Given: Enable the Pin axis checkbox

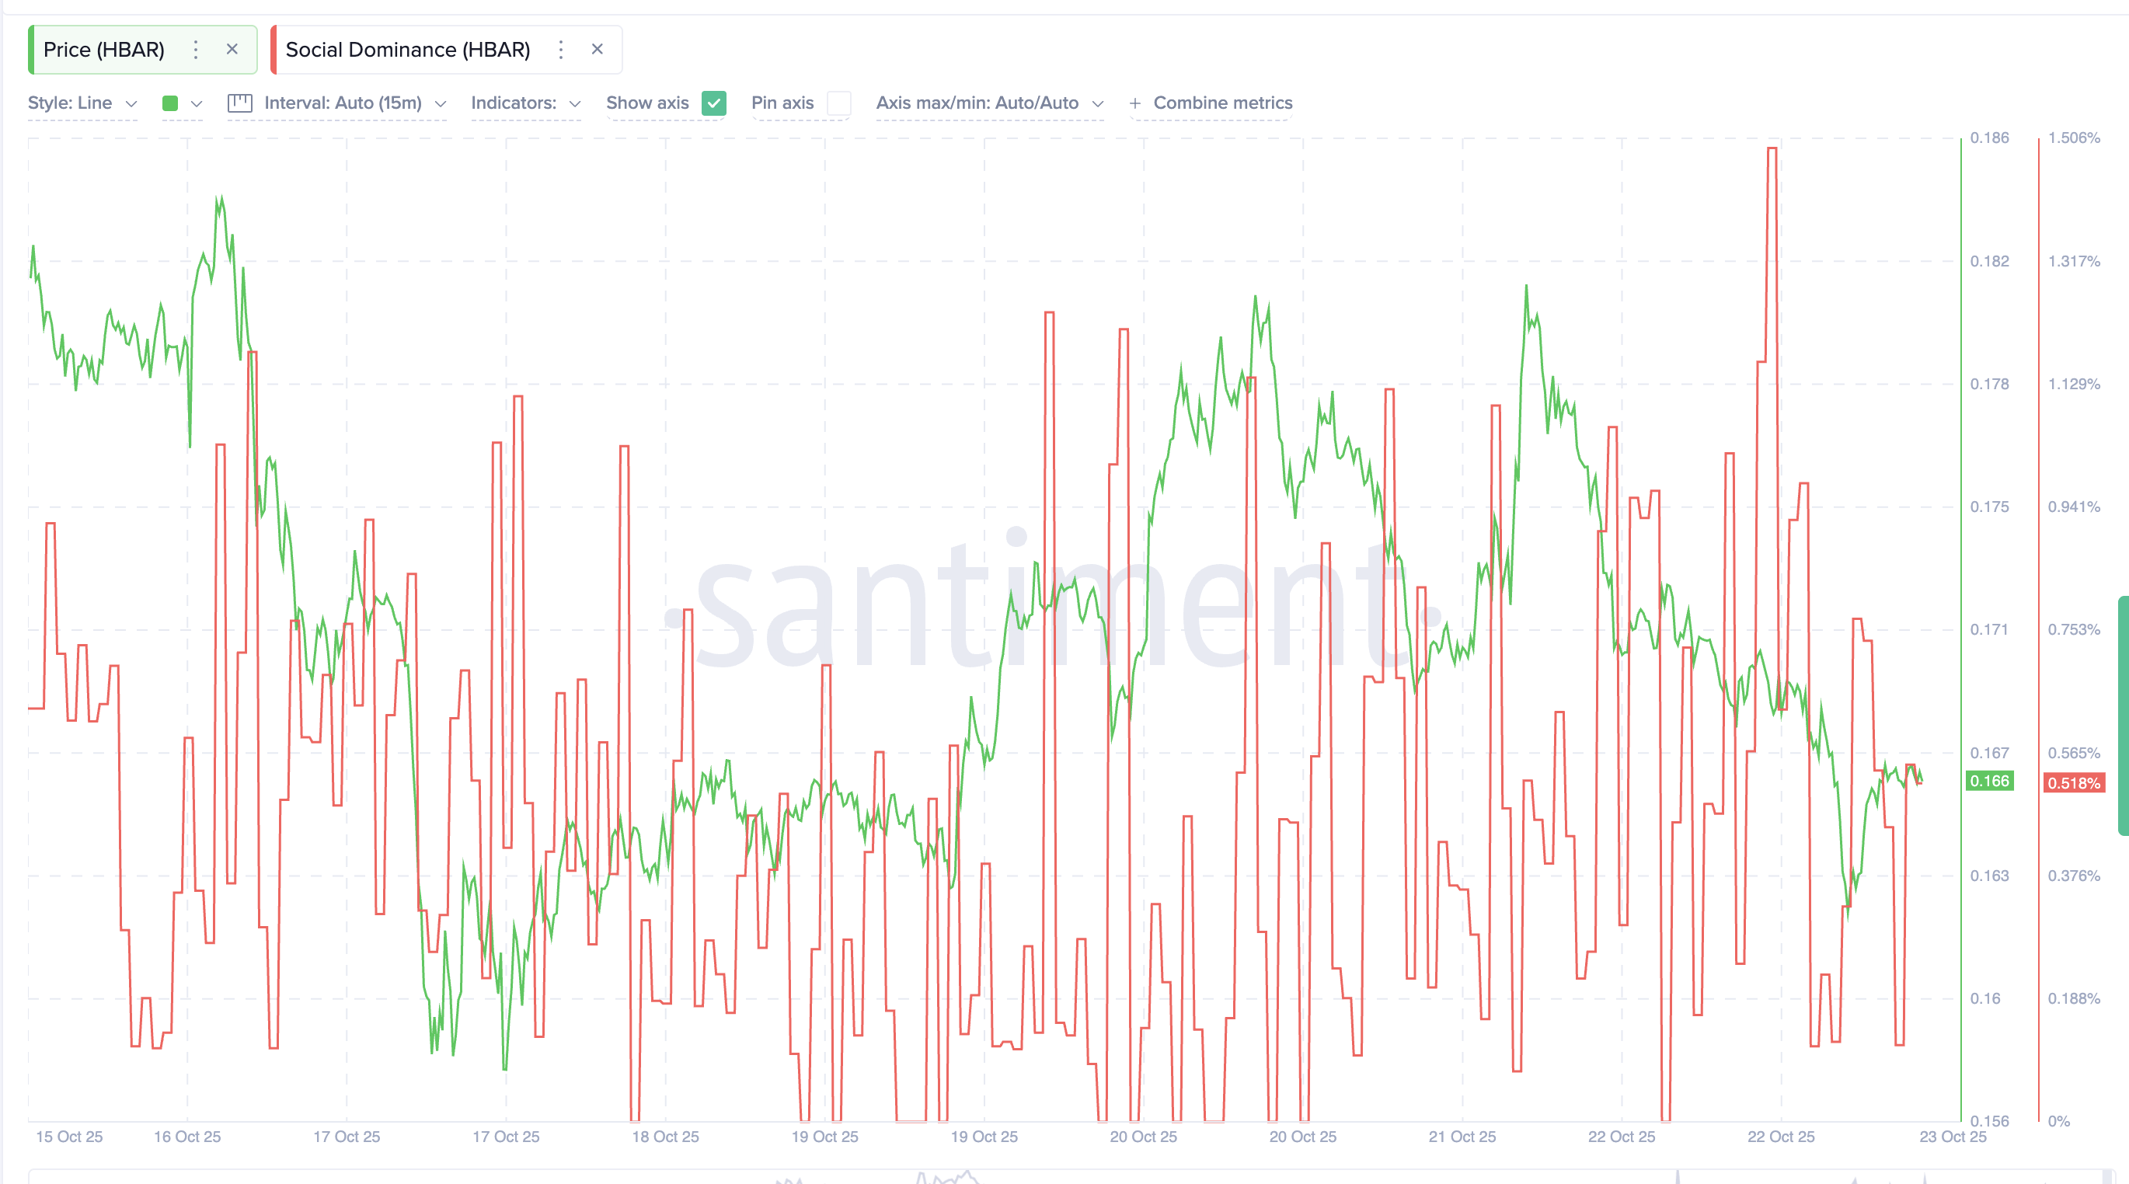Looking at the screenshot, I should [x=839, y=103].
